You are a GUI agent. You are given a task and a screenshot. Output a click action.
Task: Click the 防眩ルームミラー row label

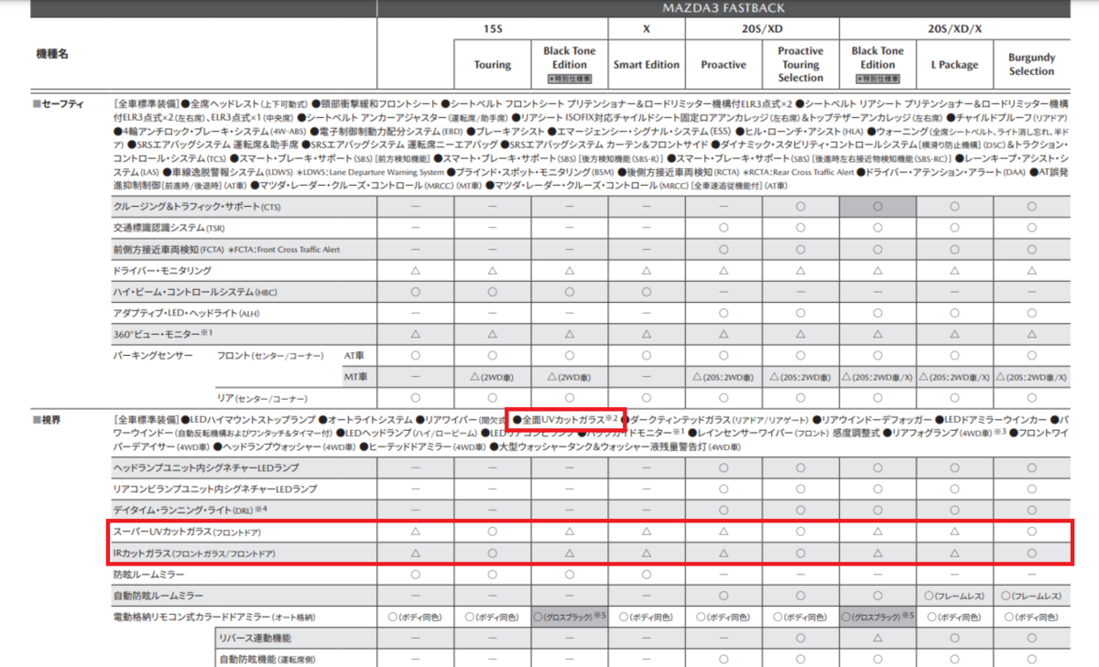pyautogui.click(x=147, y=575)
